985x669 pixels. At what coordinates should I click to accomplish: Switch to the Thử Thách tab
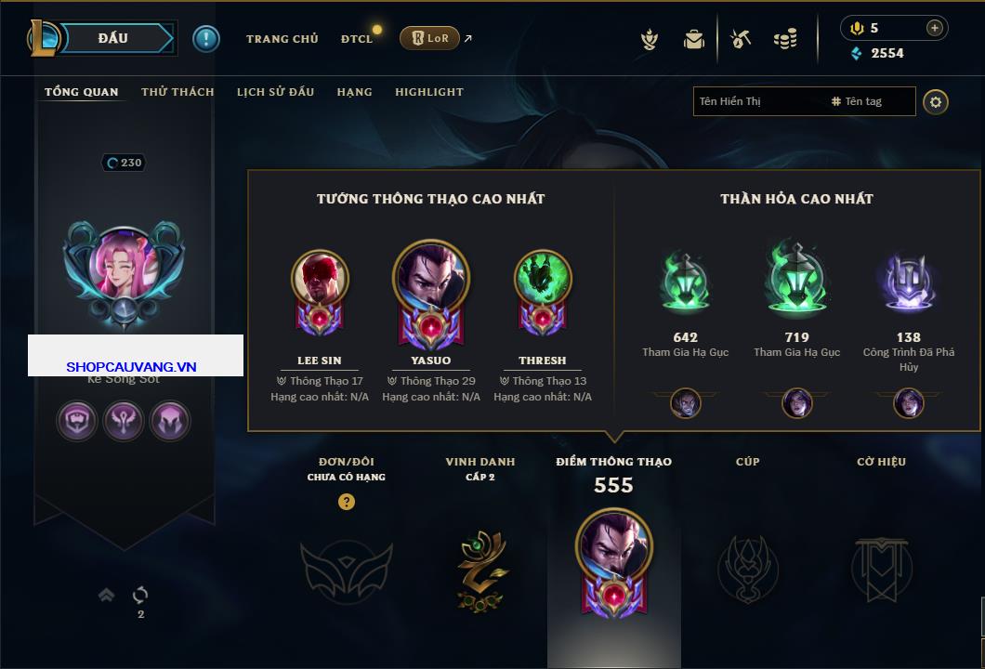point(177,92)
